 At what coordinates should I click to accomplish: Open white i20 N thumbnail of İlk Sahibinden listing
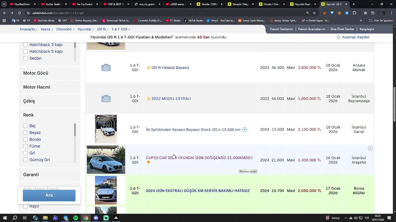pos(106,129)
